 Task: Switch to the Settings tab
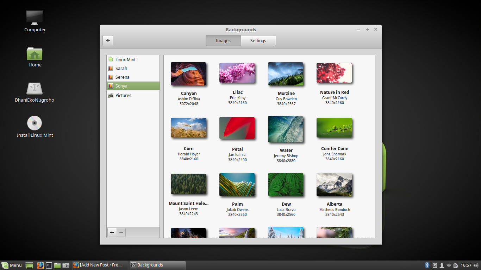point(258,40)
